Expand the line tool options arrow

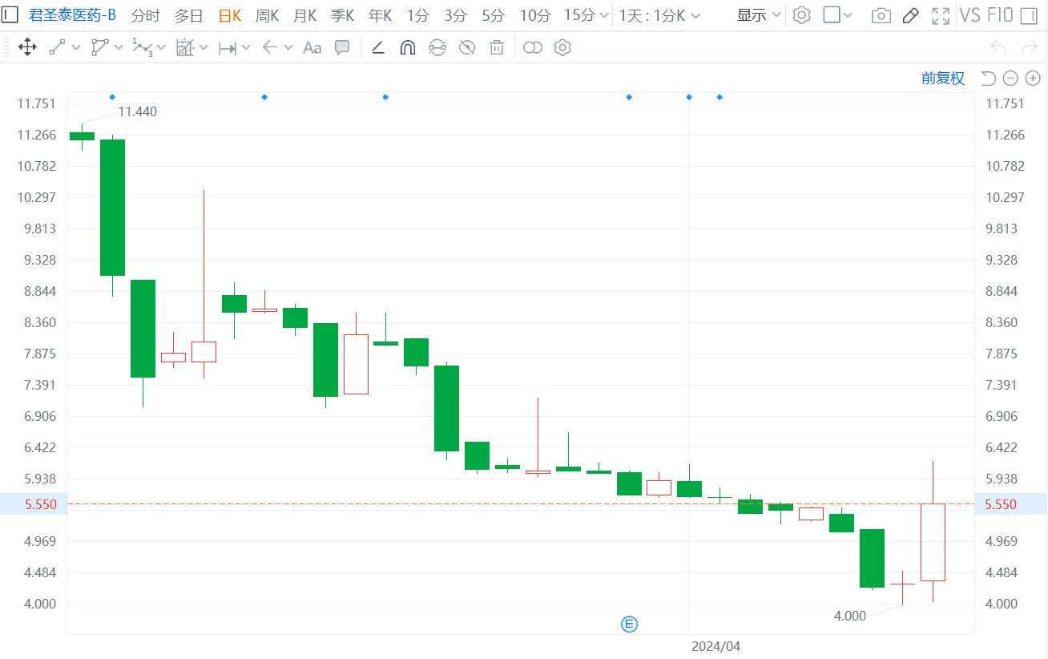(x=76, y=48)
